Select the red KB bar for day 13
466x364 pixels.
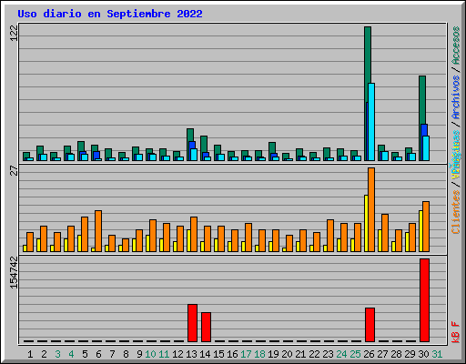point(192,323)
